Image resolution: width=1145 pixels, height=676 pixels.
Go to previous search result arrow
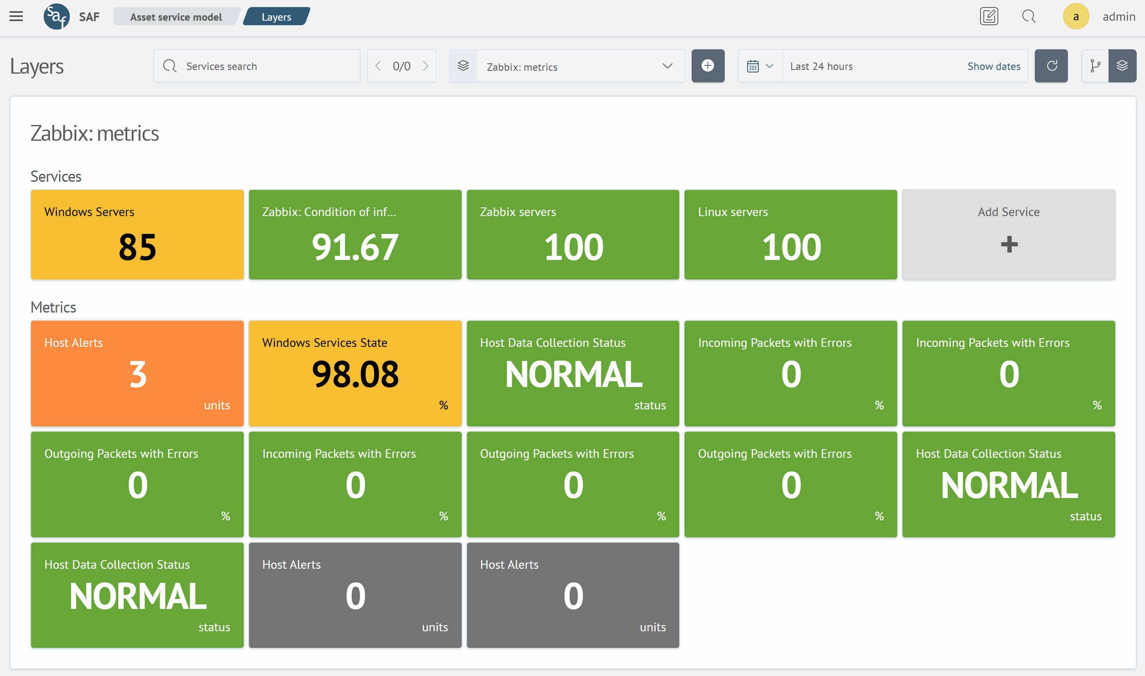pyautogui.click(x=378, y=66)
